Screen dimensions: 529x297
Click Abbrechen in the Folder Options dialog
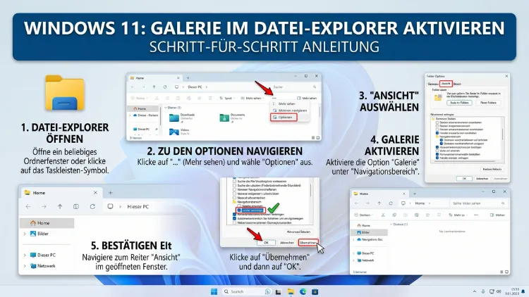tap(482, 179)
